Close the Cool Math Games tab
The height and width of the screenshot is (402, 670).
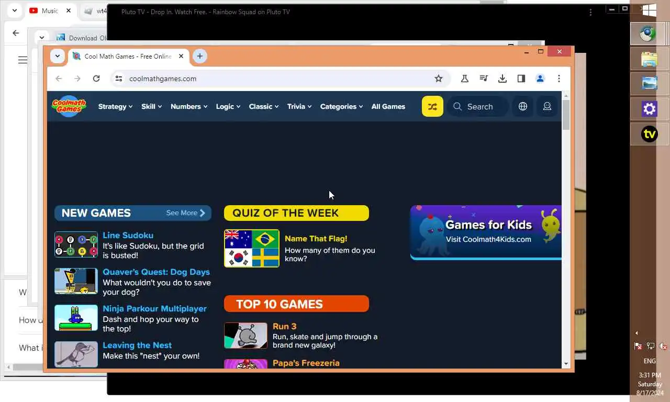tap(182, 56)
